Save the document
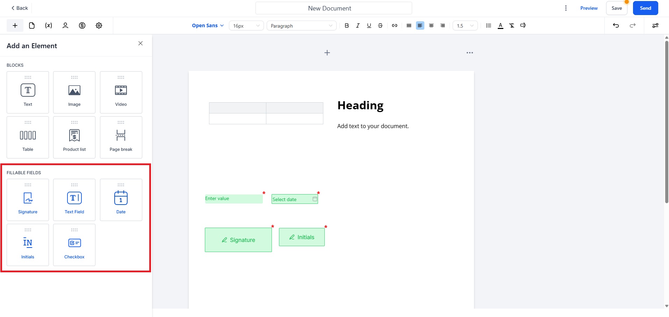The height and width of the screenshot is (317, 669). pos(617,8)
